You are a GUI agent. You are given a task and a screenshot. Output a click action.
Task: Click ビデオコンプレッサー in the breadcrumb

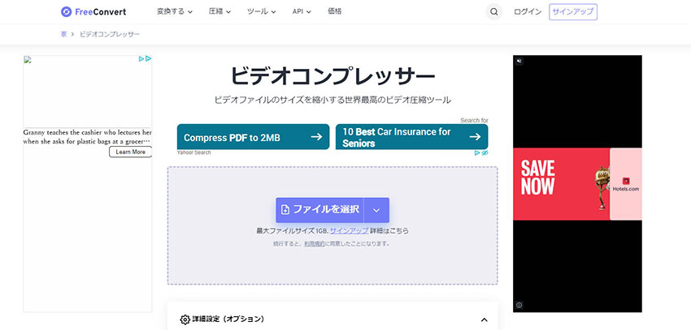(110, 34)
